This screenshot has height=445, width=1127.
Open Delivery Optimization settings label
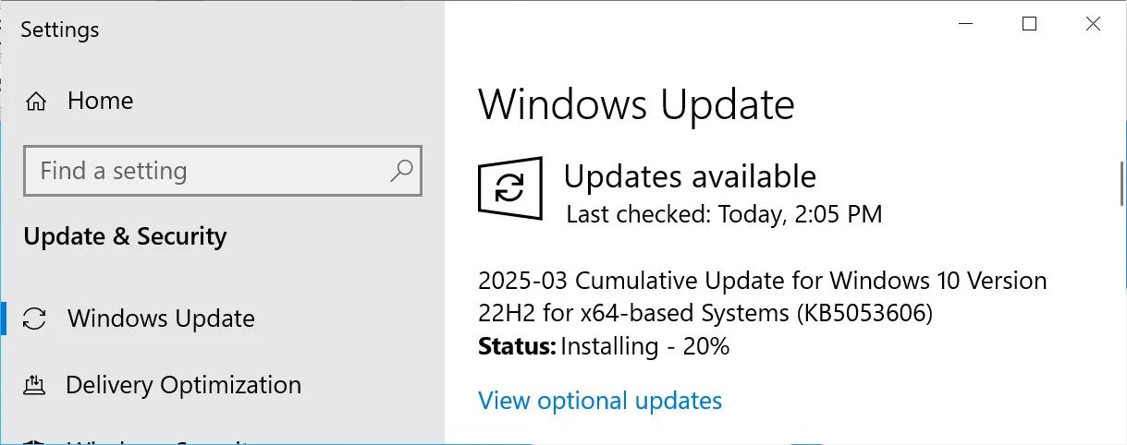tap(183, 385)
